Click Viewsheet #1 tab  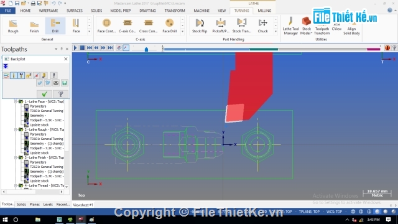pos(83,205)
